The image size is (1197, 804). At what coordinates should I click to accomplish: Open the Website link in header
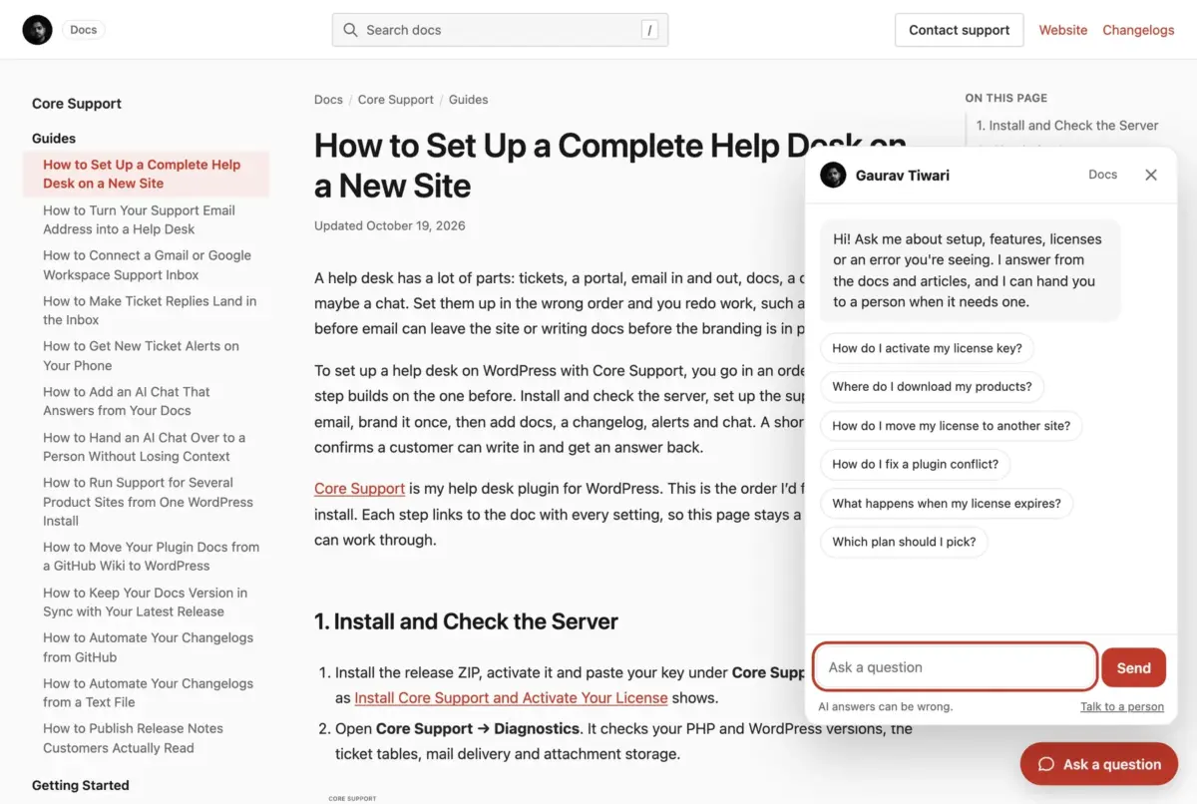coord(1063,30)
